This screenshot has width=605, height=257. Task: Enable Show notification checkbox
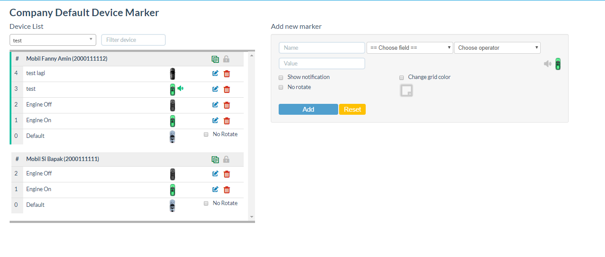(281, 77)
